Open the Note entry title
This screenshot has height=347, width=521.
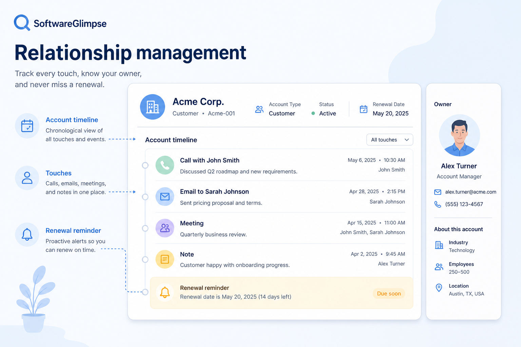pos(187,254)
